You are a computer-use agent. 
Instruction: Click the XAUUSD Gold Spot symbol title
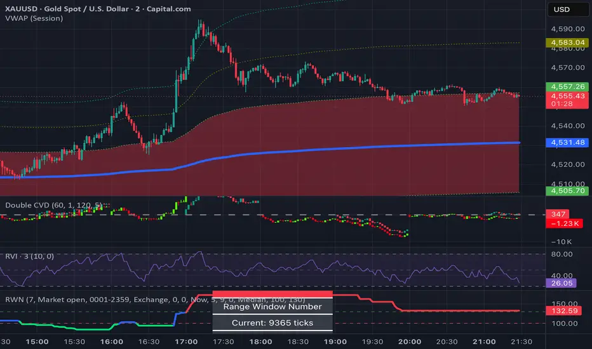(x=98, y=9)
